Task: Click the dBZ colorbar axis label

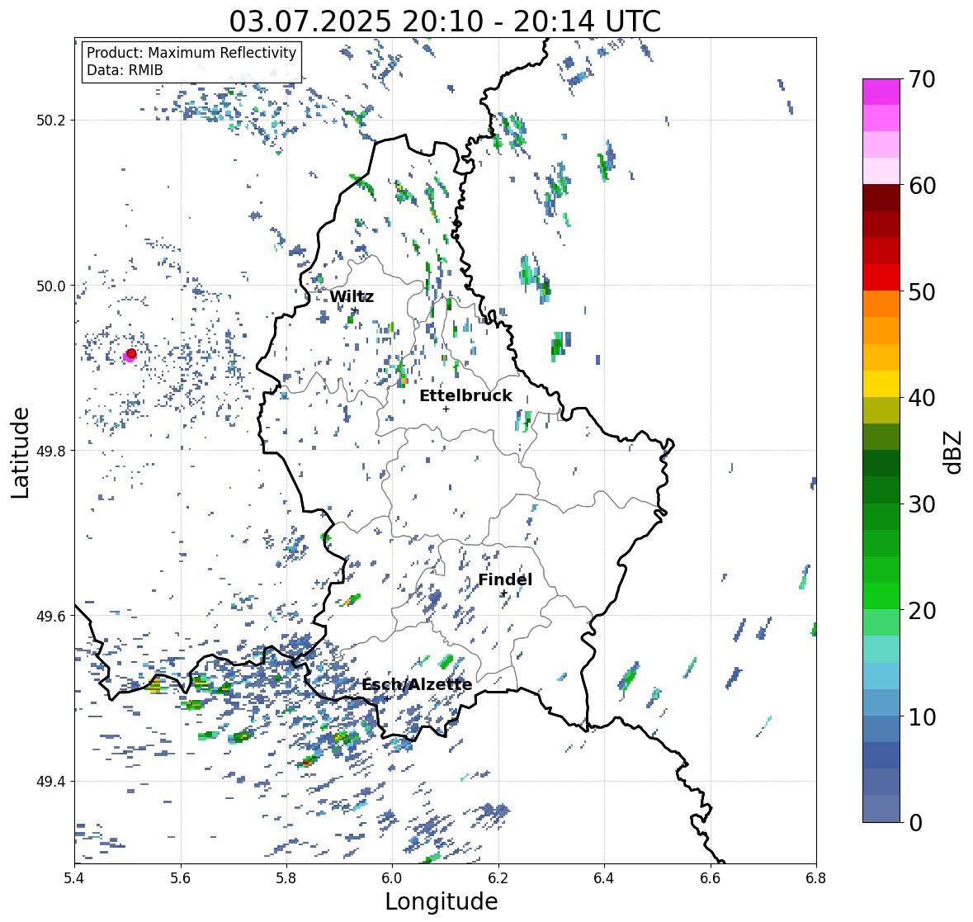Action: [x=954, y=452]
